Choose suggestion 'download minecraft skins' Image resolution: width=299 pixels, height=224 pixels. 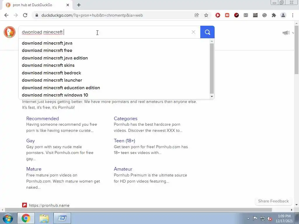pyautogui.click(x=114, y=65)
